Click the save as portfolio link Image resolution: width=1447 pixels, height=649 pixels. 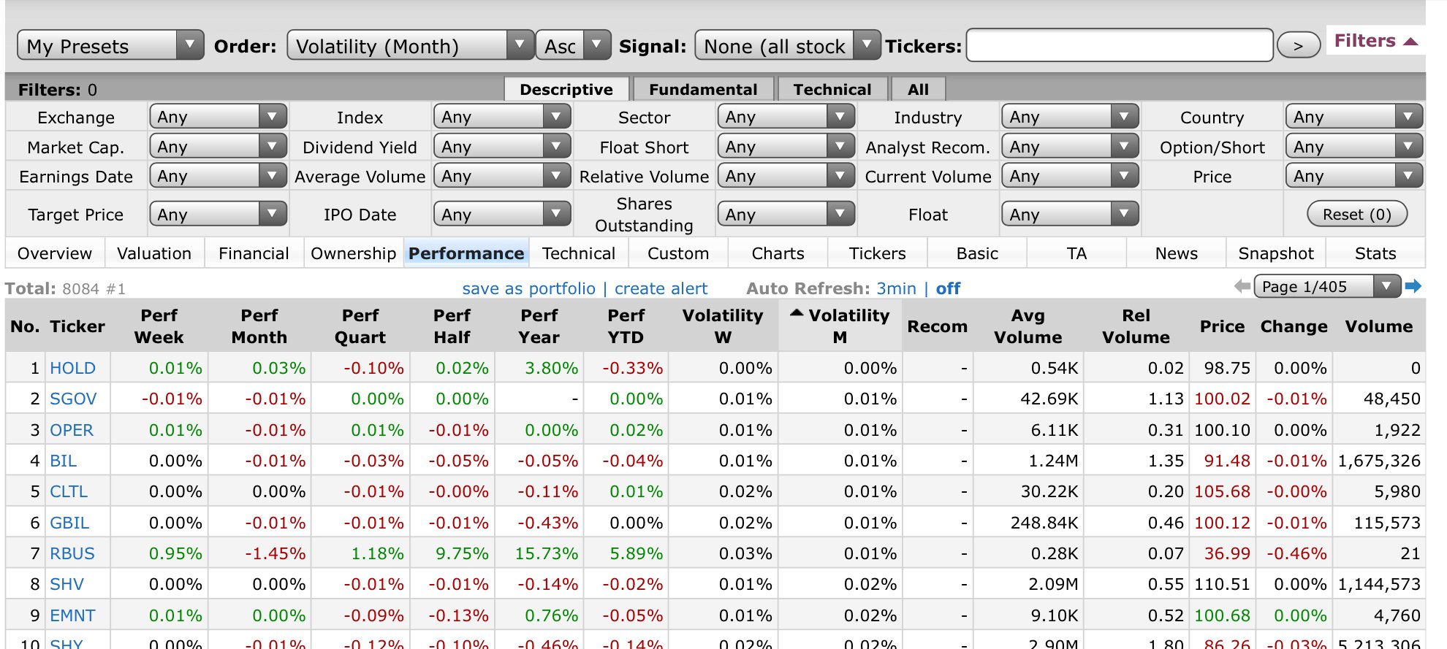tap(528, 288)
